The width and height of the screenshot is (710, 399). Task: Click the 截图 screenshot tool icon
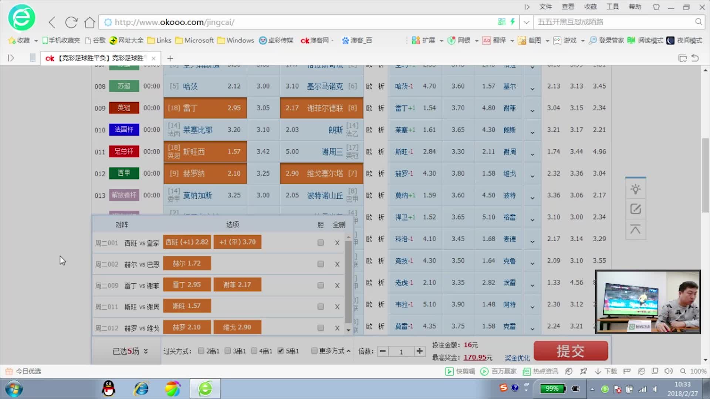tap(521, 40)
